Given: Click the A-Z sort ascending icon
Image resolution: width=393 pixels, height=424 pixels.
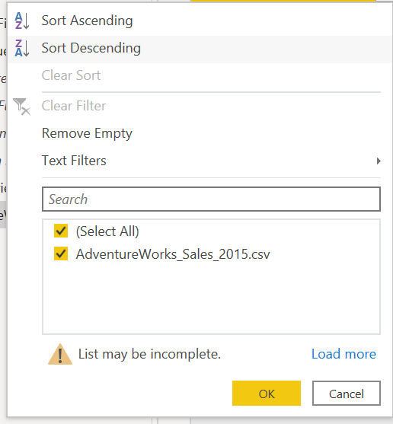Looking at the screenshot, I should point(22,21).
